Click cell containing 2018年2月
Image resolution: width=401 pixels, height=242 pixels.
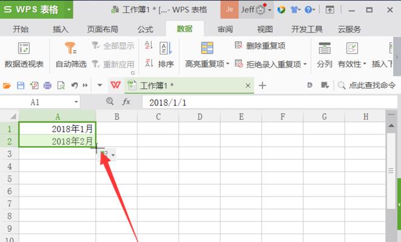pyautogui.click(x=58, y=141)
